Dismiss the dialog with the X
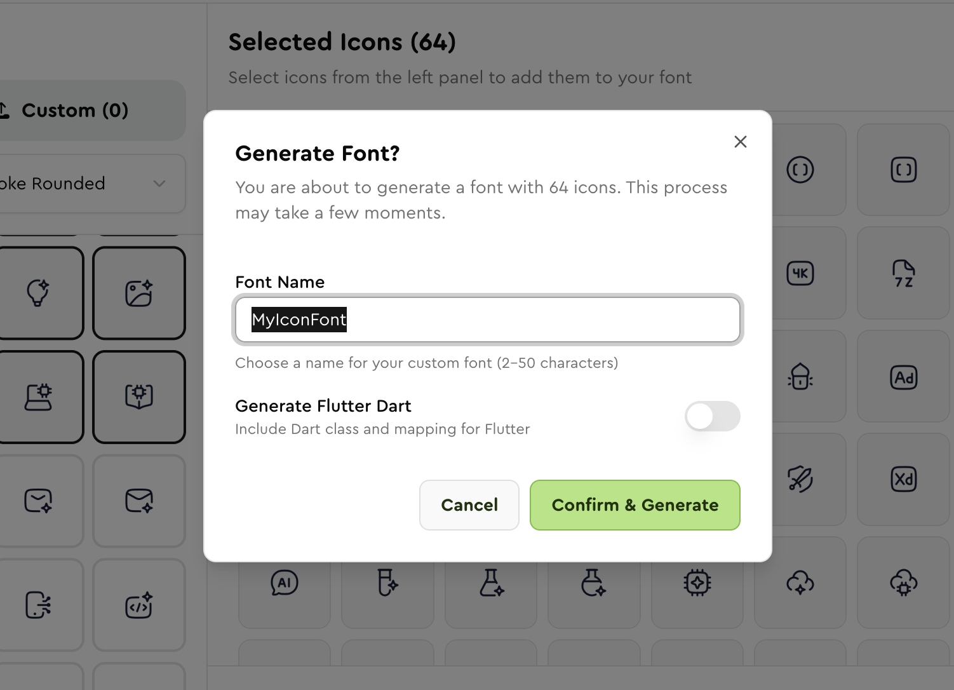Screen dimensions: 954x690 tap(740, 142)
